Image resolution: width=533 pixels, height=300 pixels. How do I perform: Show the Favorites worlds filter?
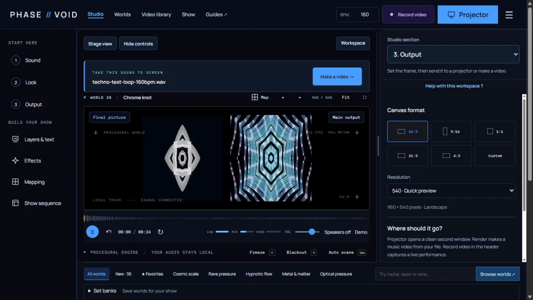152,274
